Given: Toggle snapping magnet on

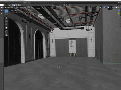Looking at the screenshot, I should 64,5.
